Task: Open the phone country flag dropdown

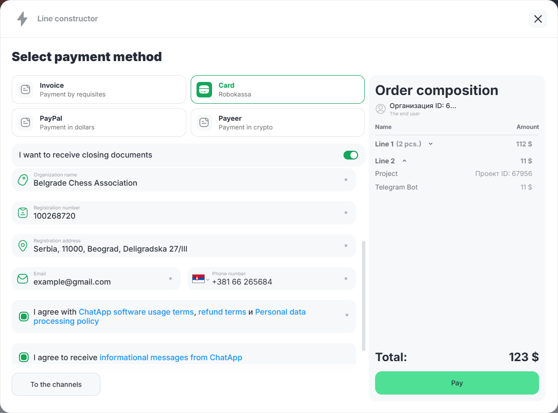Action: [201, 279]
